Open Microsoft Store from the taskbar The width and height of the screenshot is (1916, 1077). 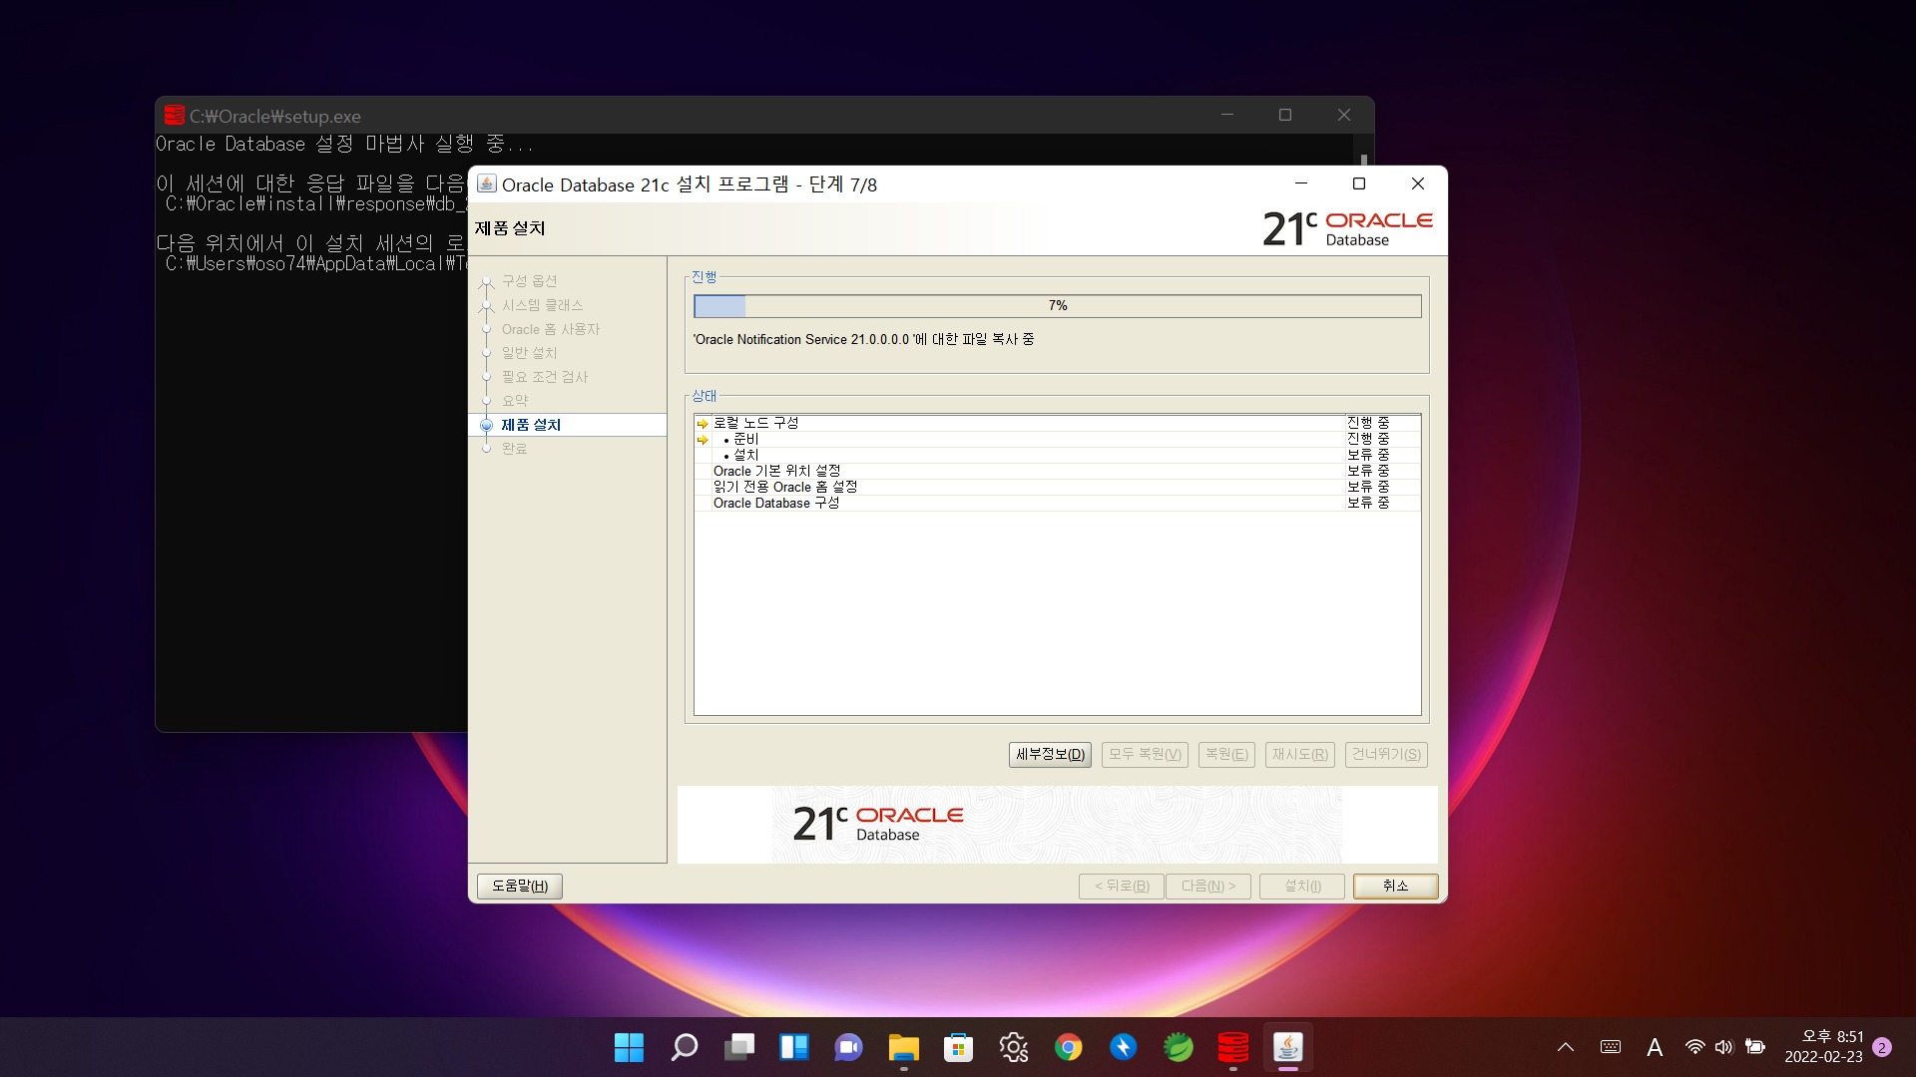(x=958, y=1047)
